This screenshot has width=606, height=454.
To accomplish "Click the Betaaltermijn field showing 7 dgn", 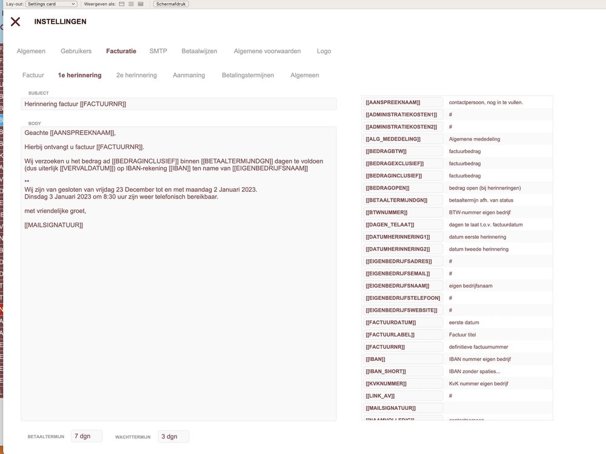I will pos(86,436).
